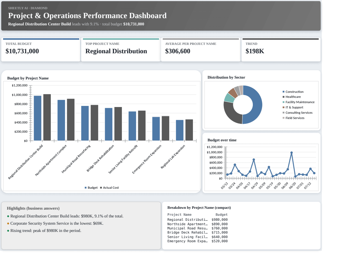Screen dimensions: 342x257
Task: Click the Budget legend entry under the bar chart
Action: (x=91, y=188)
